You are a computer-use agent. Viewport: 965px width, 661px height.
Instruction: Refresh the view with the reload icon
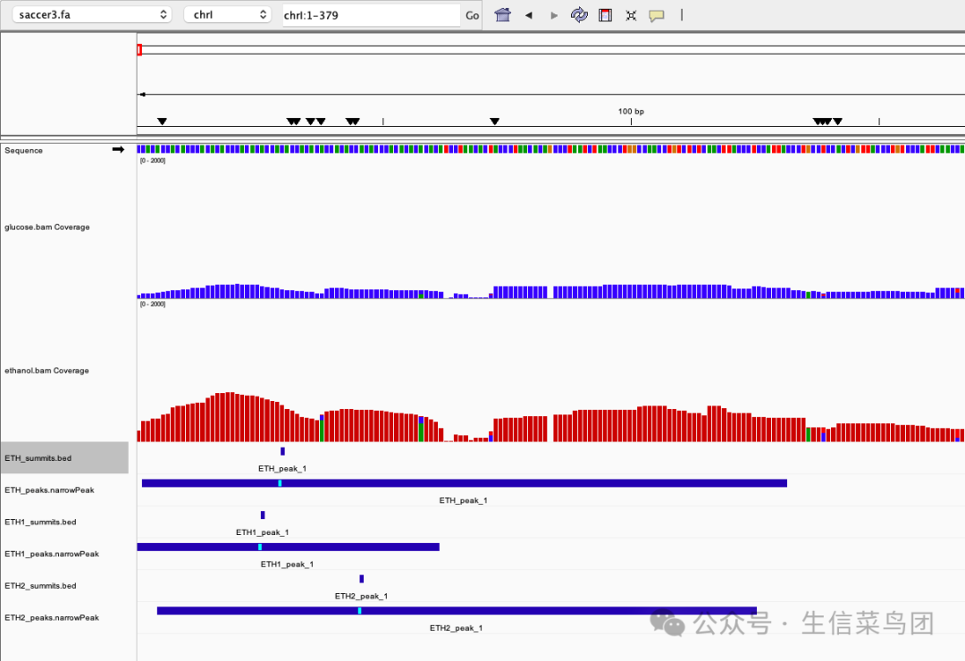pos(579,15)
